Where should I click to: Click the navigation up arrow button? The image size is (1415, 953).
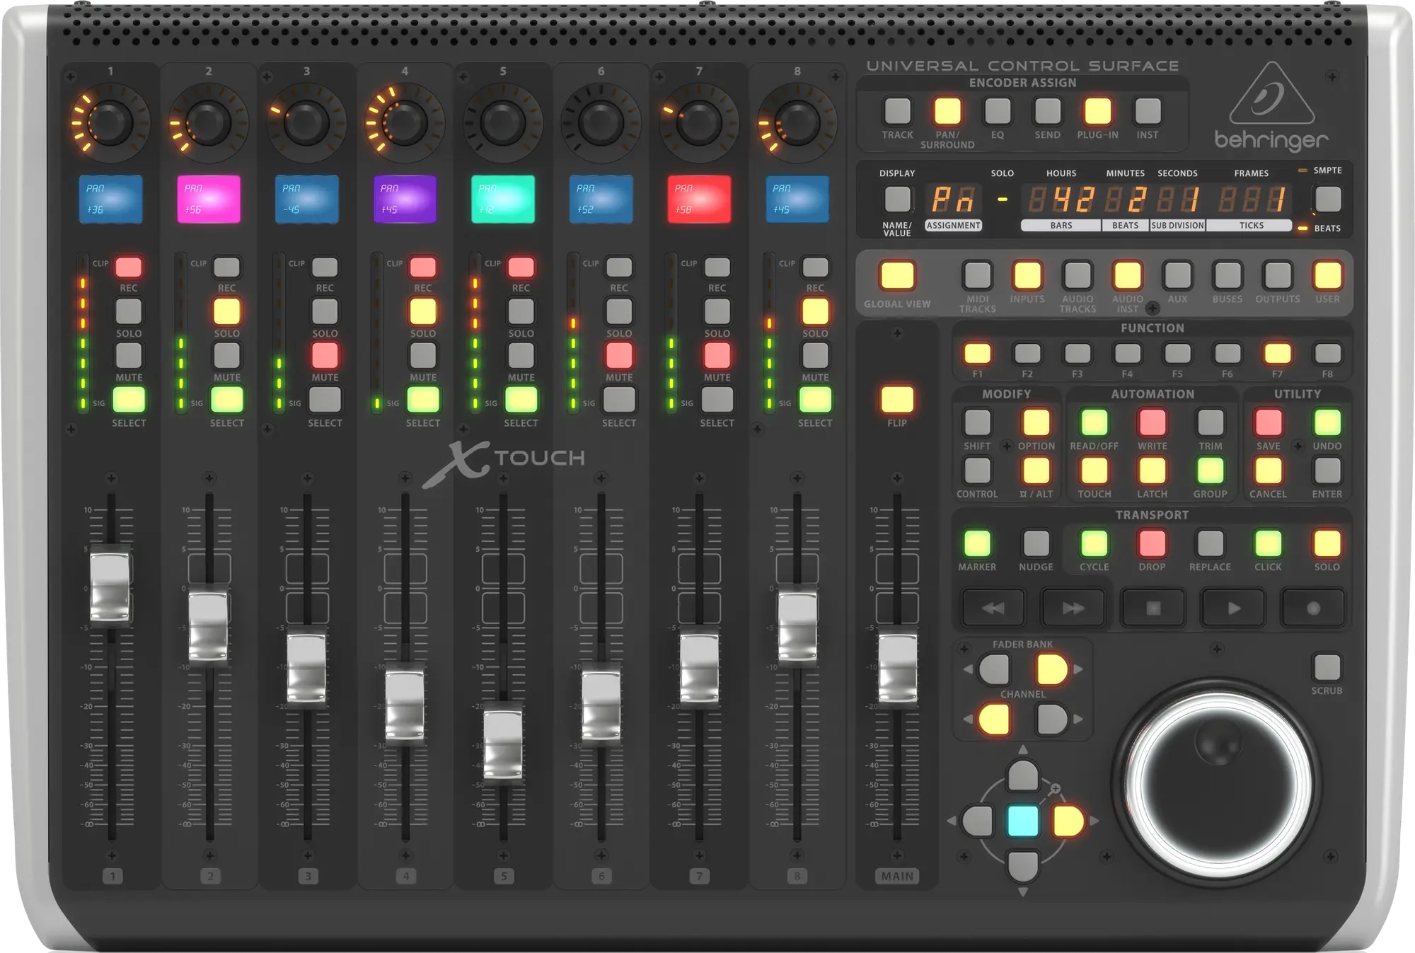[1023, 775]
